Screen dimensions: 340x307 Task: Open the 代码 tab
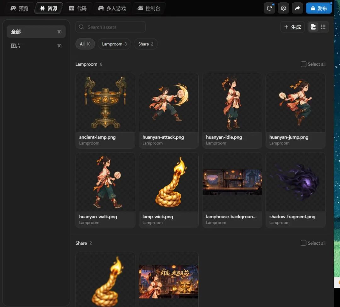click(x=78, y=8)
